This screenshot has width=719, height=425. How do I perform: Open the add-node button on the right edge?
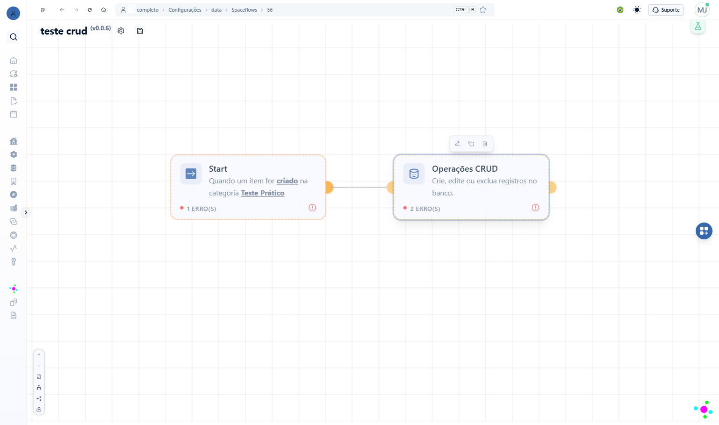click(x=704, y=231)
